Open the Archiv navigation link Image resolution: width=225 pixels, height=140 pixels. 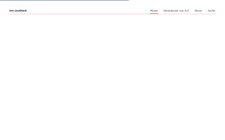[211, 10]
